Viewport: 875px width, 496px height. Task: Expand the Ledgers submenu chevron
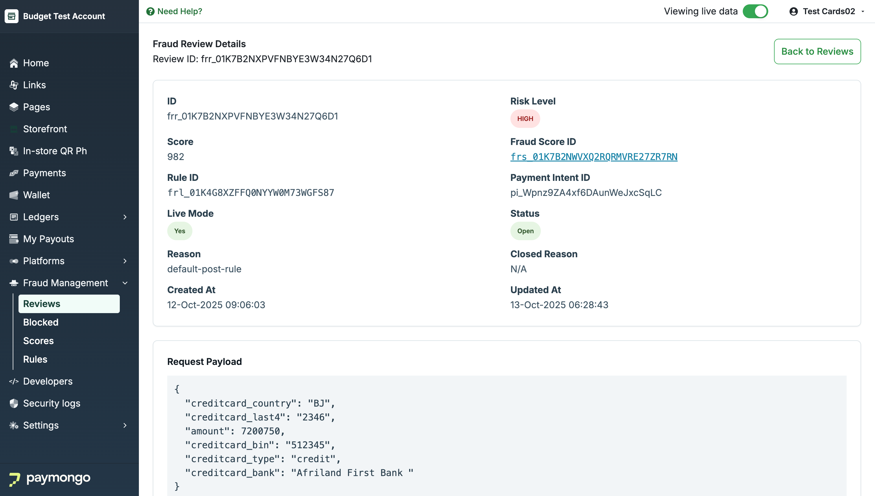click(125, 217)
